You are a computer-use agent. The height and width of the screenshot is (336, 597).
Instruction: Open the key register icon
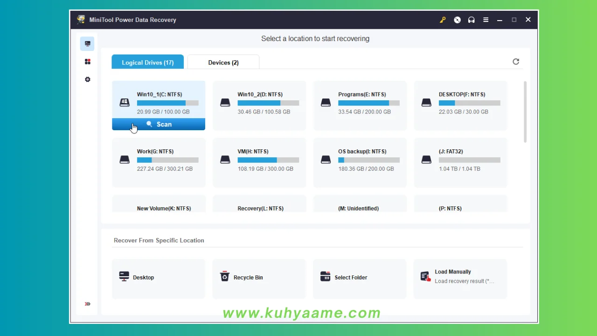443,20
